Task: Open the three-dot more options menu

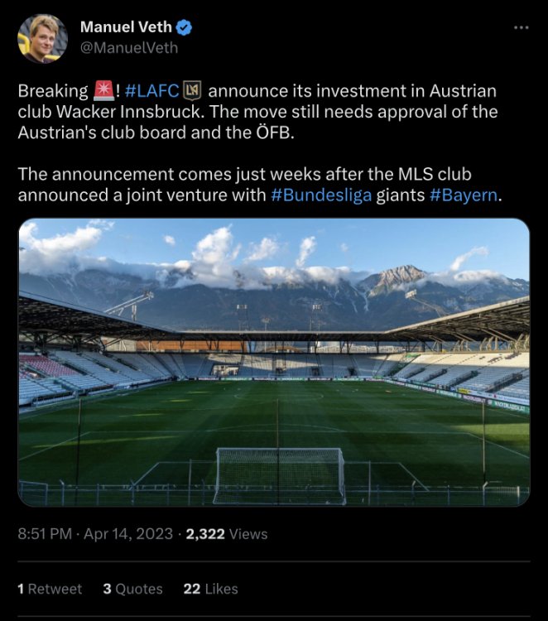Action: [520, 27]
